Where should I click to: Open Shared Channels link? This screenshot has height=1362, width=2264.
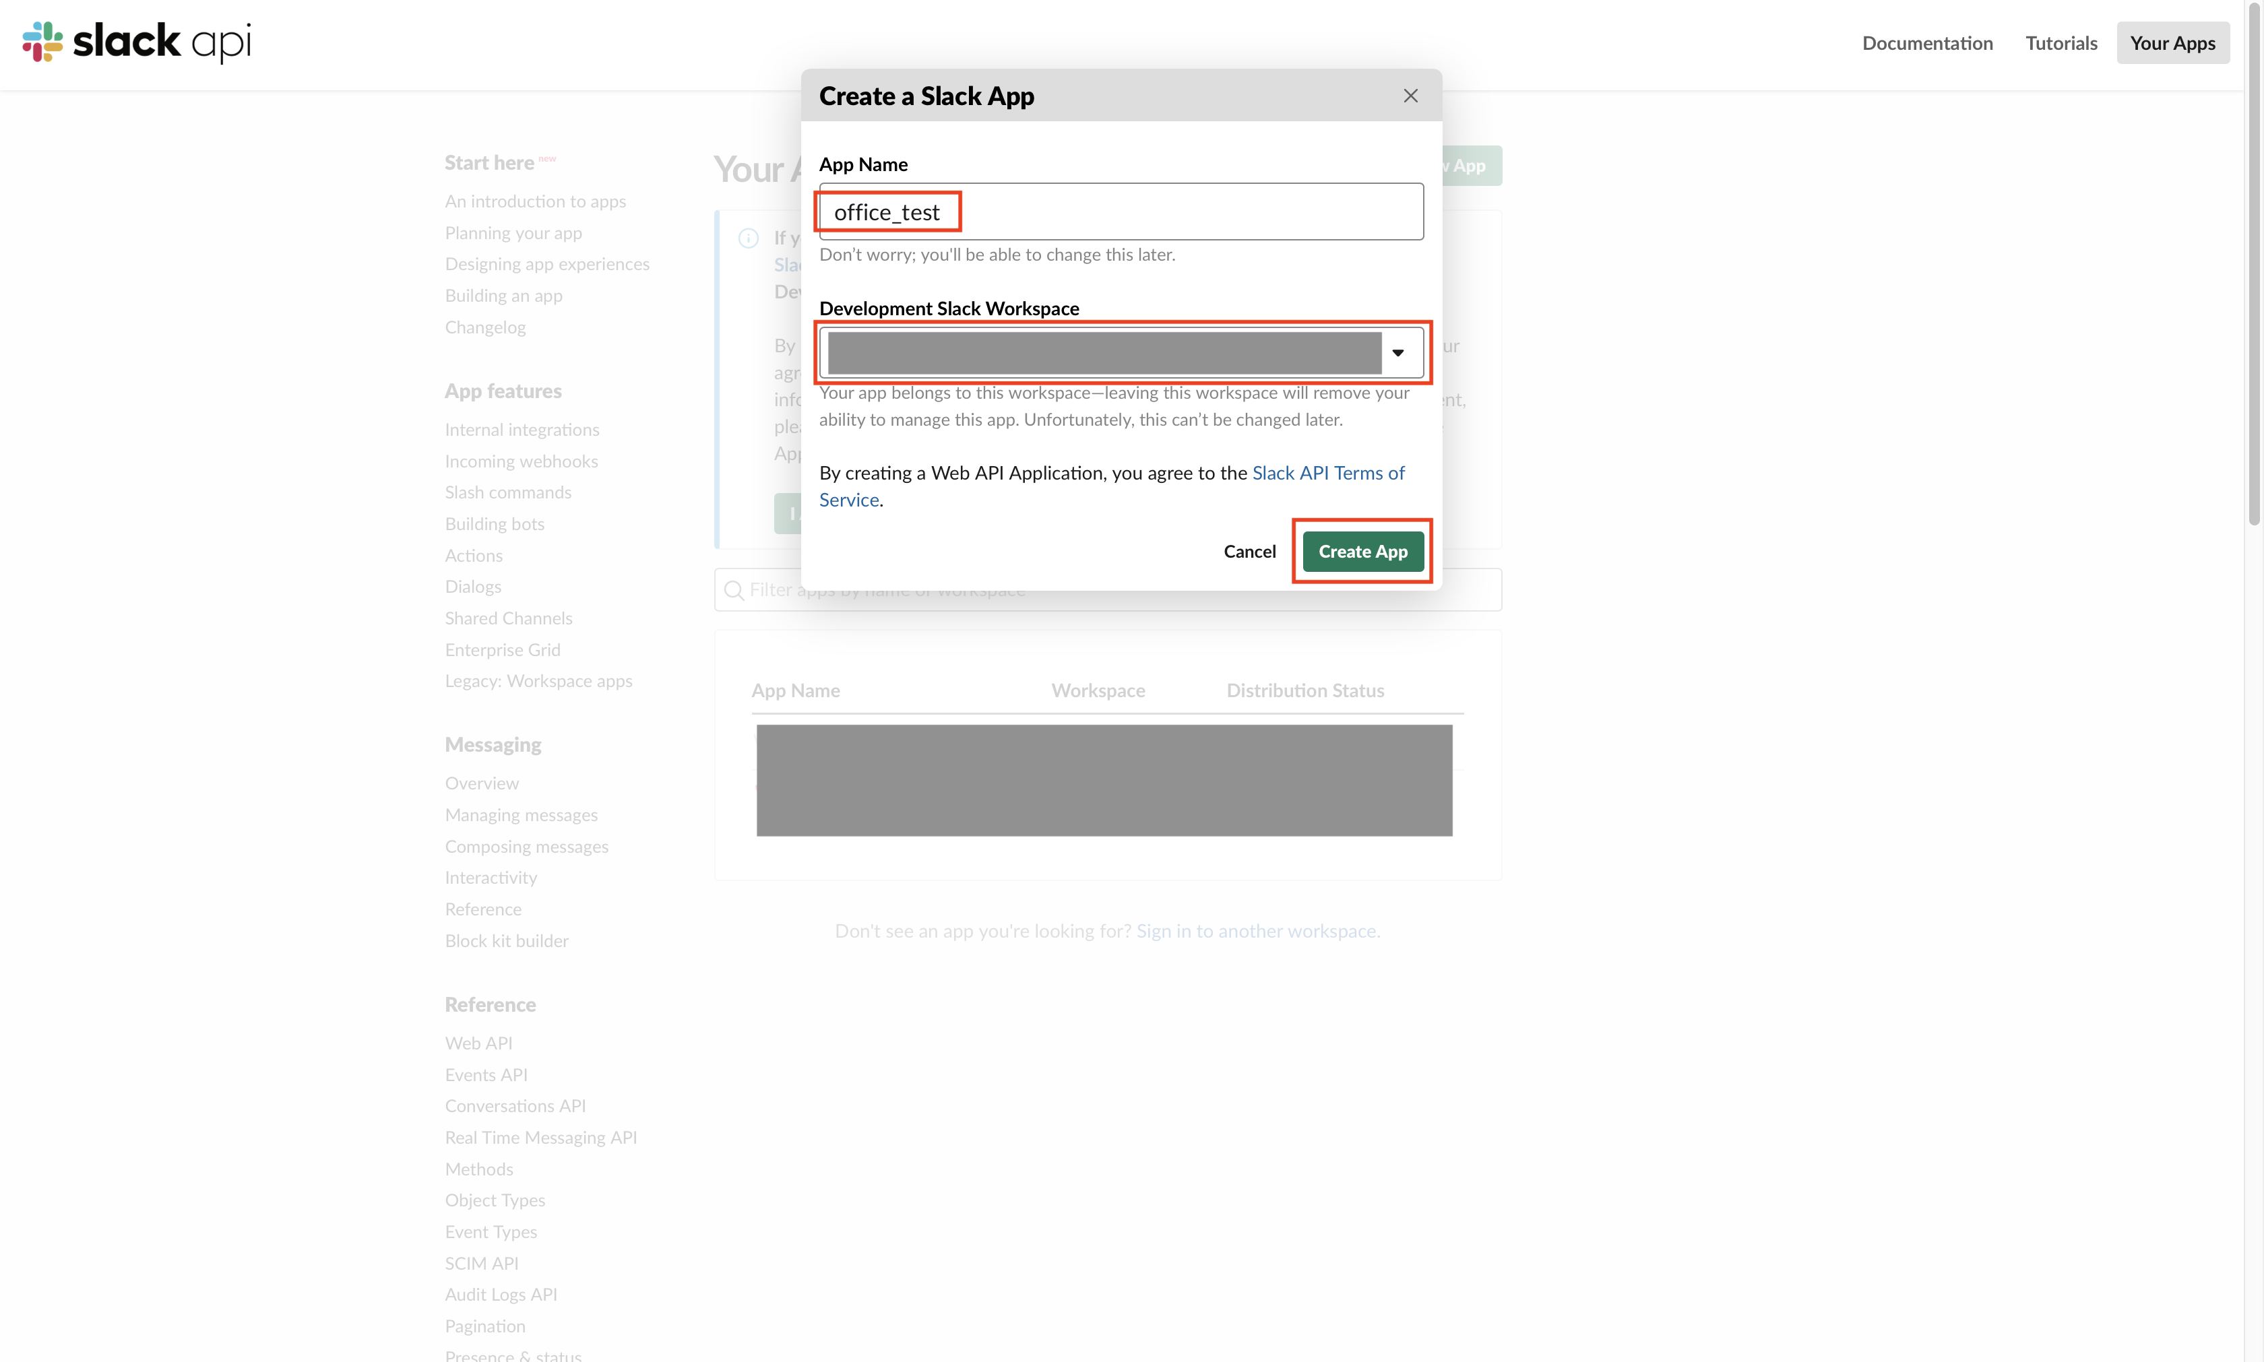(509, 618)
